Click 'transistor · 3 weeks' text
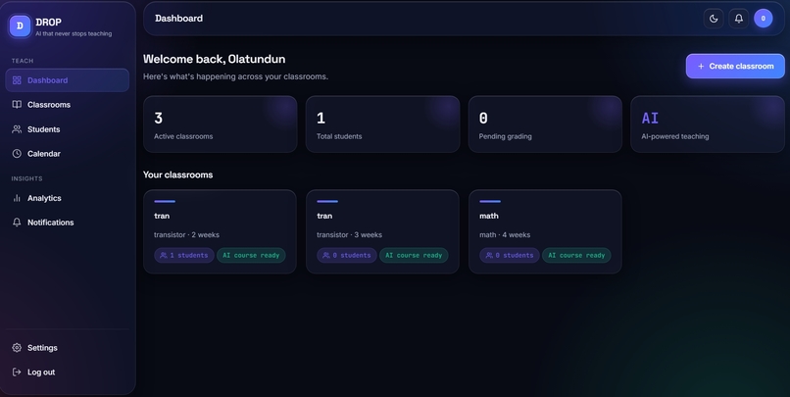Image resolution: width=790 pixels, height=397 pixels. tap(349, 235)
